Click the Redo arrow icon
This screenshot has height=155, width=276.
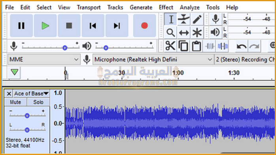click(254, 46)
